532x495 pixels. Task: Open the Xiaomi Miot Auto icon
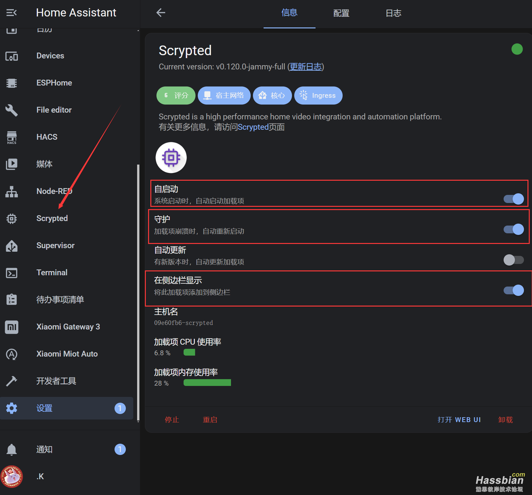(x=12, y=354)
